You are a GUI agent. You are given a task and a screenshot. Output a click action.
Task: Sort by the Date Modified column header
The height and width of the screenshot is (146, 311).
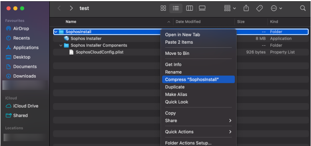[x=188, y=21]
